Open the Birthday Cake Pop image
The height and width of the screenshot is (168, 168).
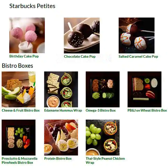tap(27, 35)
